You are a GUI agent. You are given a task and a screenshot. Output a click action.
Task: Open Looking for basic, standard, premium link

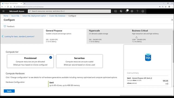(19, 36)
